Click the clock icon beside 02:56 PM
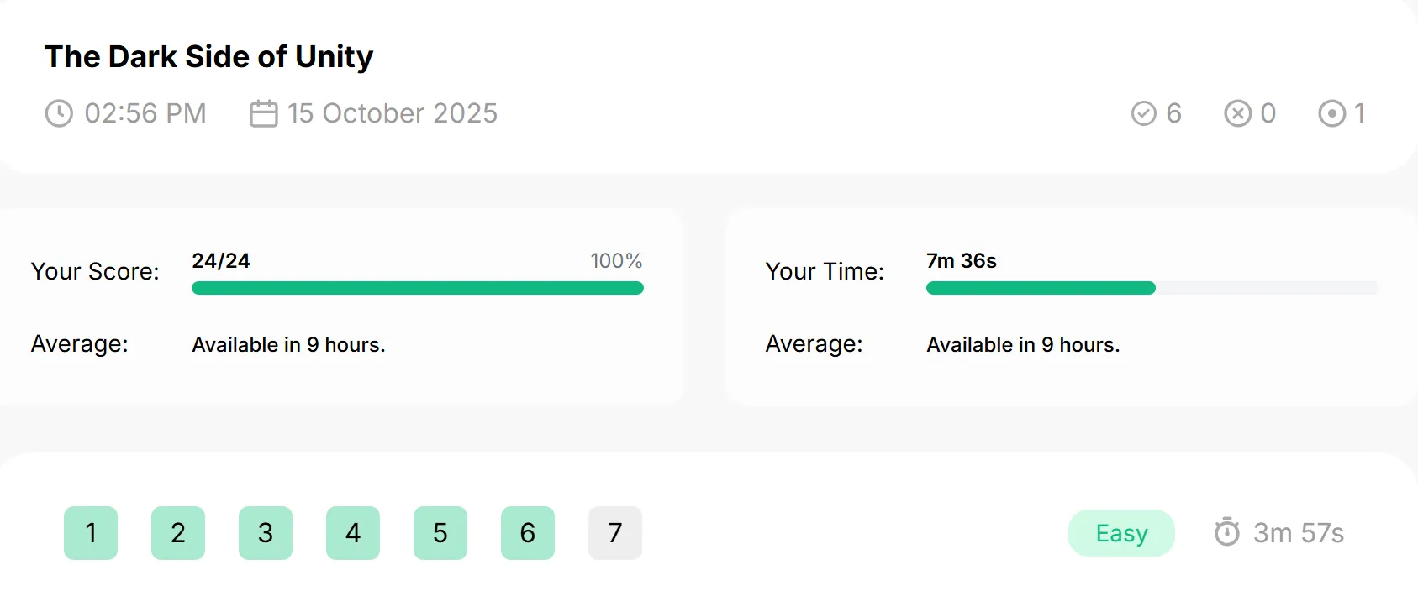 tap(59, 113)
